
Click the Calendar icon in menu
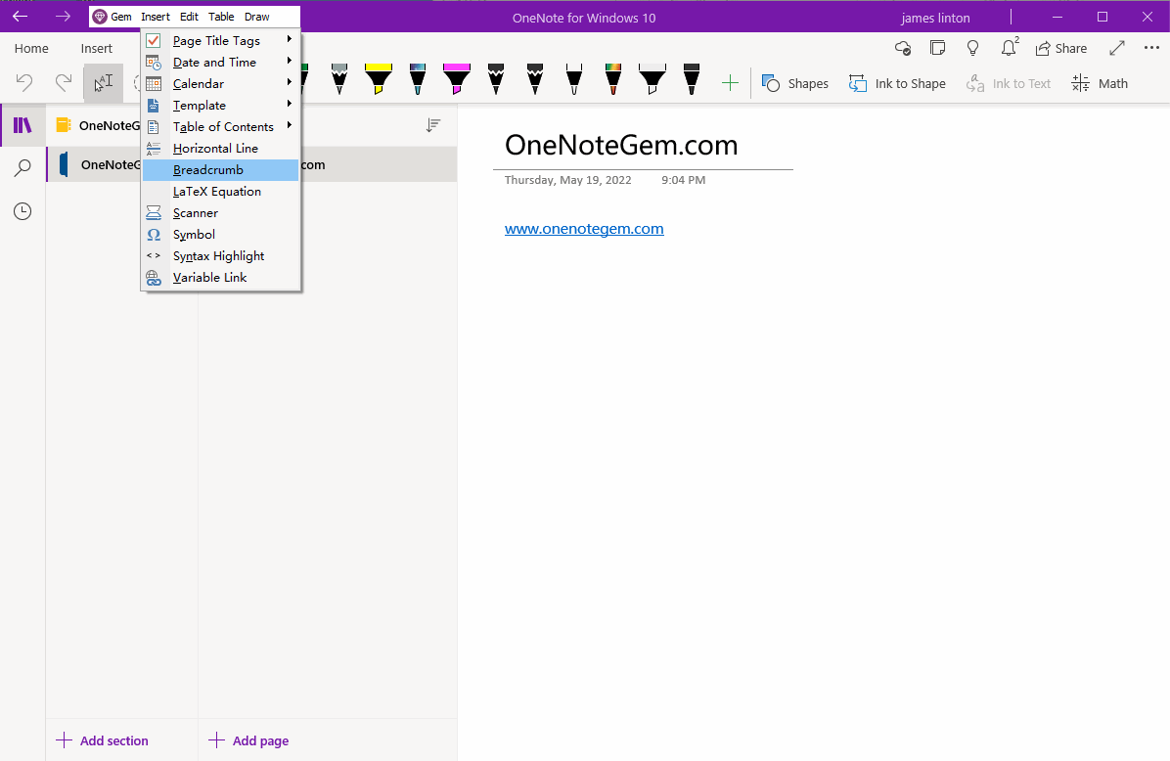[154, 83]
